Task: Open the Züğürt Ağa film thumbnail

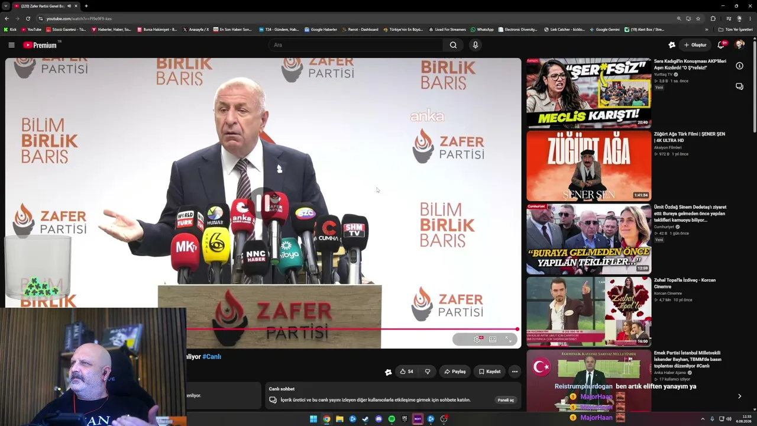Action: click(x=588, y=166)
